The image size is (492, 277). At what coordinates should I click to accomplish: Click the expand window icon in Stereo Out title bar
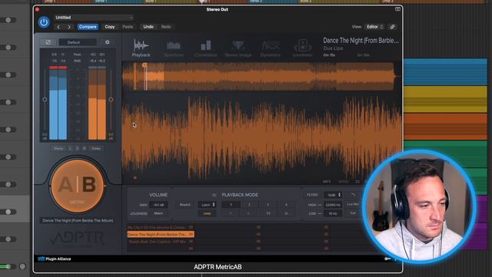point(397,9)
